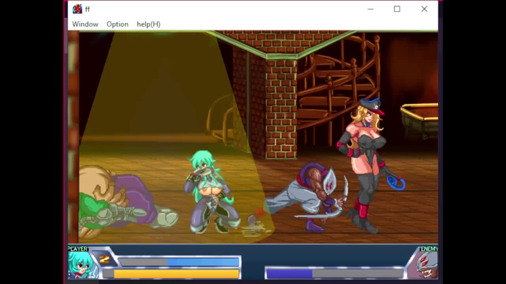Image resolution: width=506 pixels, height=284 pixels.
Task: Click the masked enemy portrait icon
Action: [x=427, y=265]
